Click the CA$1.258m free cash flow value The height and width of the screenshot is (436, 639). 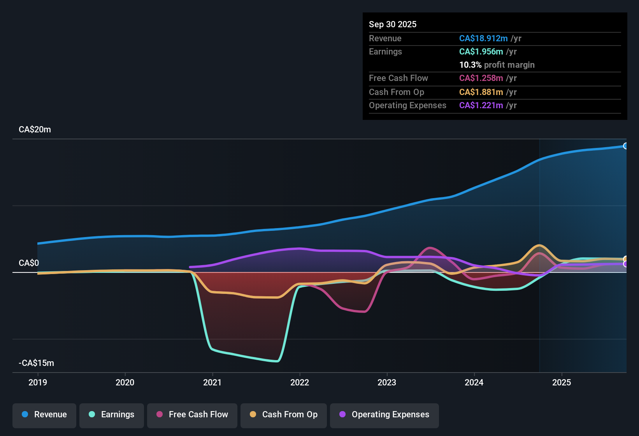click(x=481, y=78)
